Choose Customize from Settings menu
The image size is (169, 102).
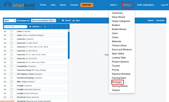point(117,13)
